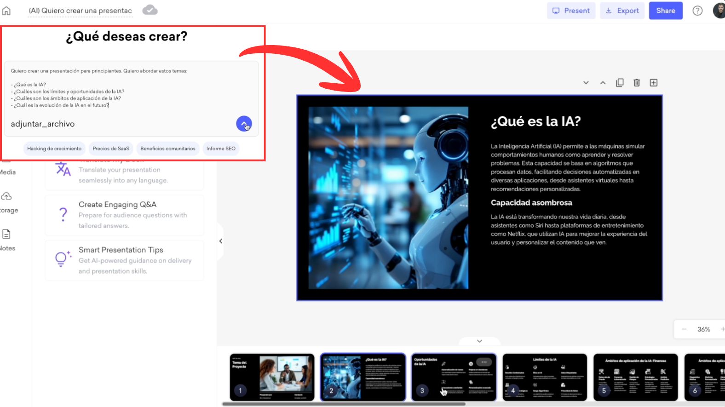725x407 pixels.
Task: Click the translate language icon
Action: pos(63,169)
